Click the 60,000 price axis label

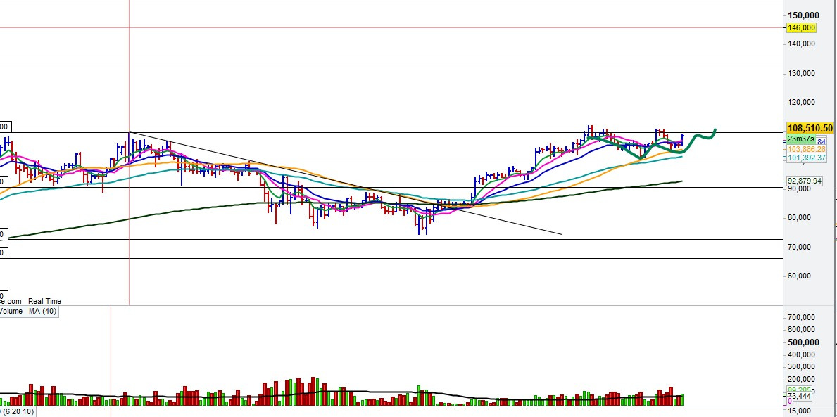click(800, 276)
